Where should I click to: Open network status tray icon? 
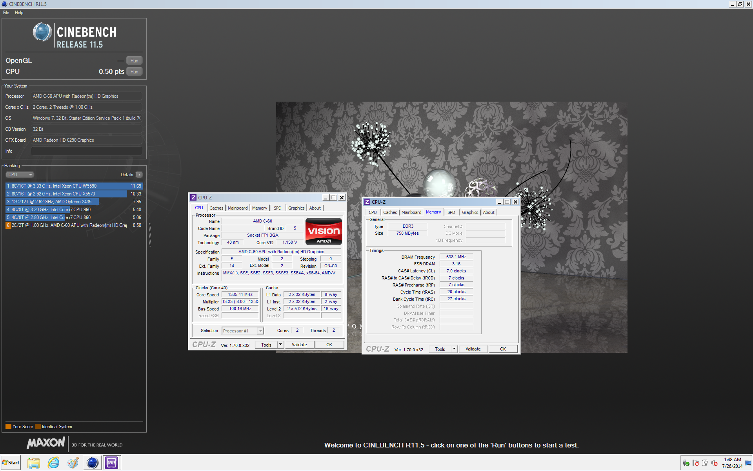[686, 463]
